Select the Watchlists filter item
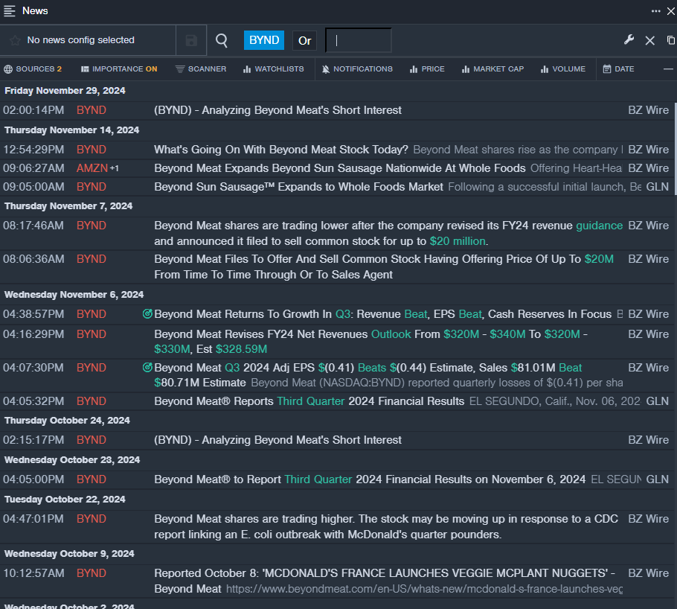677x609 pixels. point(273,69)
